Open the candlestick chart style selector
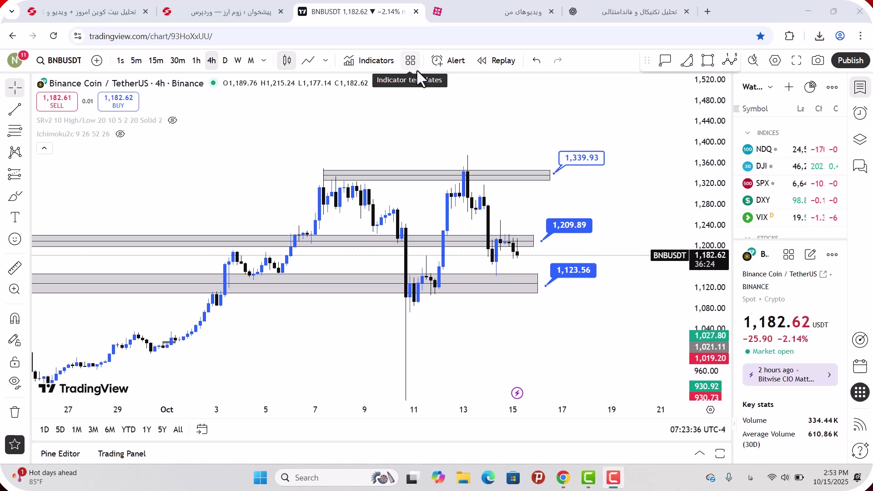 [x=287, y=60]
